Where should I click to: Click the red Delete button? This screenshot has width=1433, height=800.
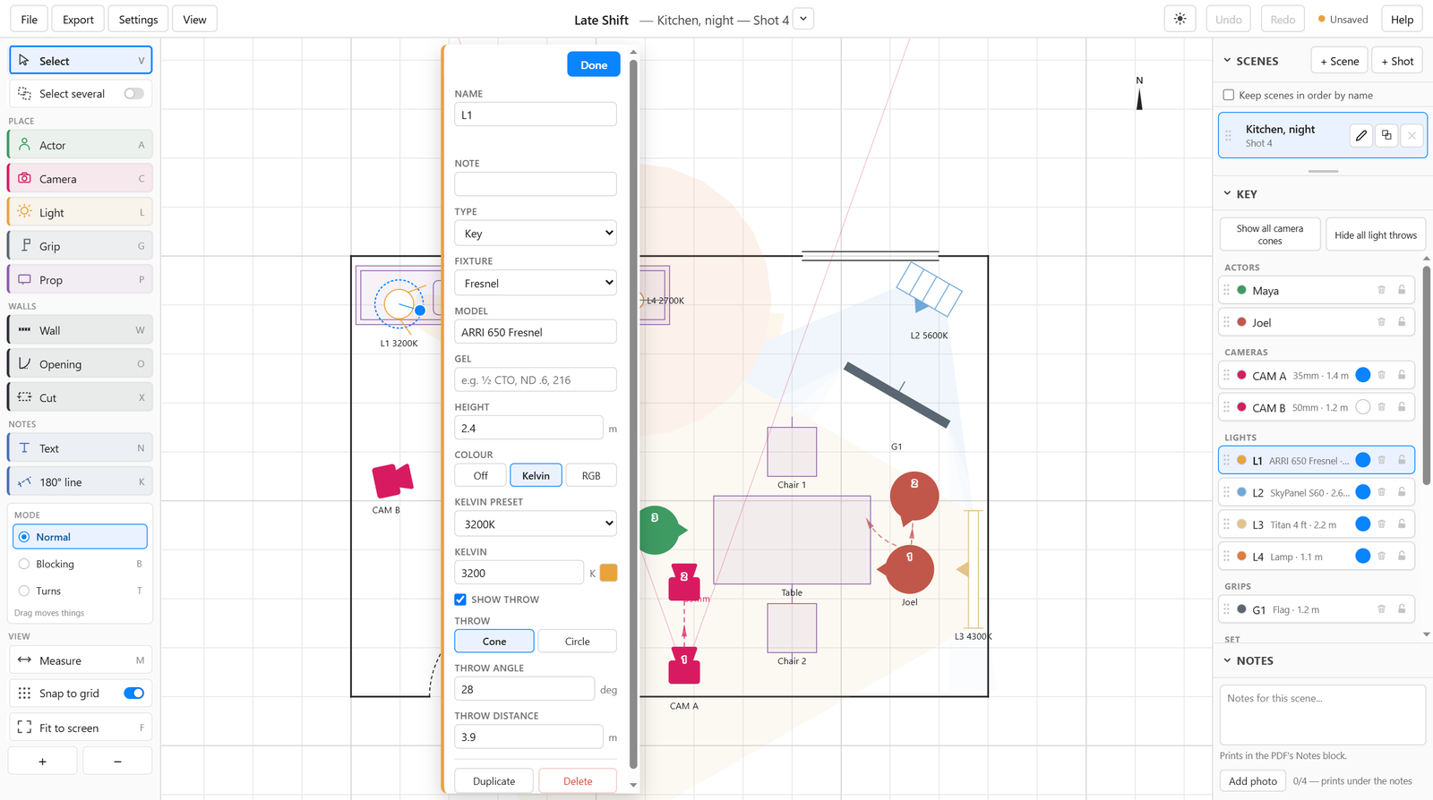pos(578,780)
